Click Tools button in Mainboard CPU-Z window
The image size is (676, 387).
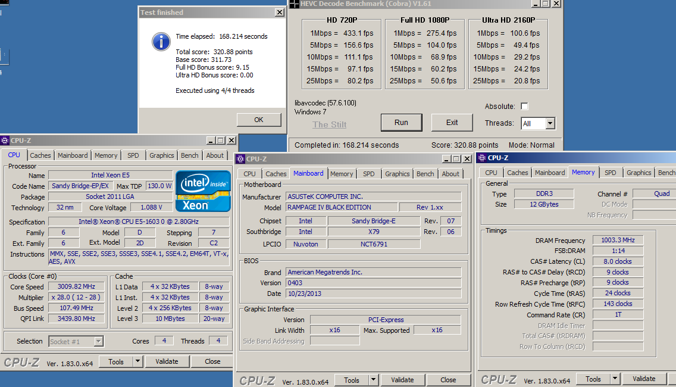[x=352, y=380]
